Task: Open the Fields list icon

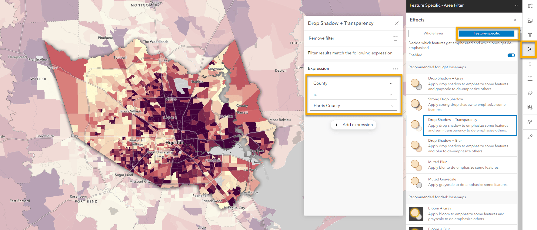Action: point(530,78)
